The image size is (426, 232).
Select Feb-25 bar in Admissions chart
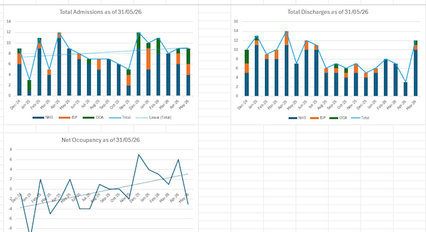(x=39, y=67)
